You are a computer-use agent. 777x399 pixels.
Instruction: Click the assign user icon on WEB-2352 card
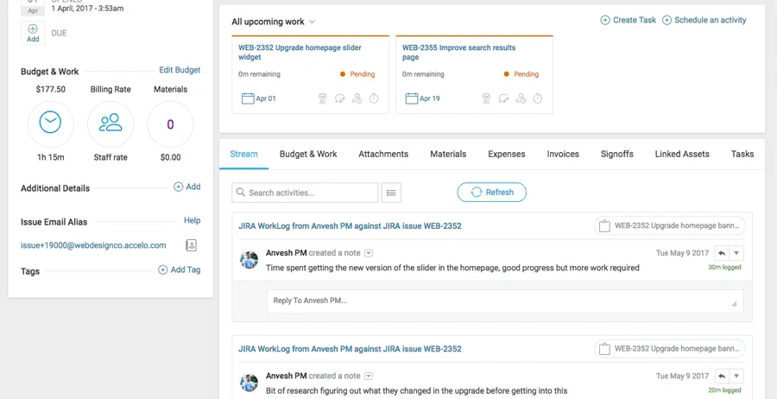click(x=357, y=98)
